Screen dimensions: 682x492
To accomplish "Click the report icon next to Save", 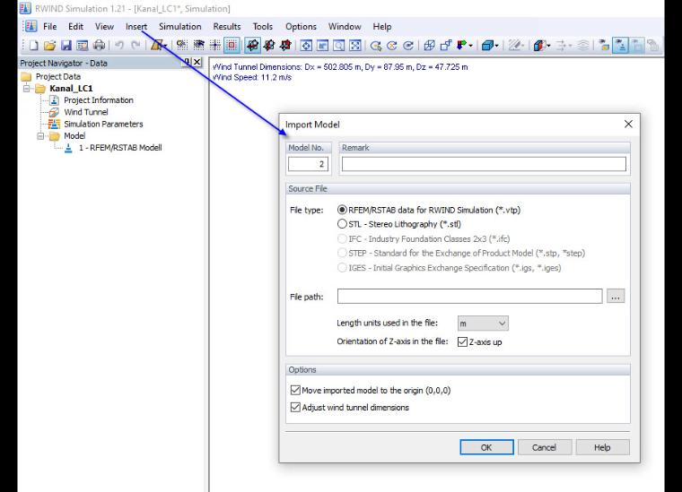I will point(83,45).
